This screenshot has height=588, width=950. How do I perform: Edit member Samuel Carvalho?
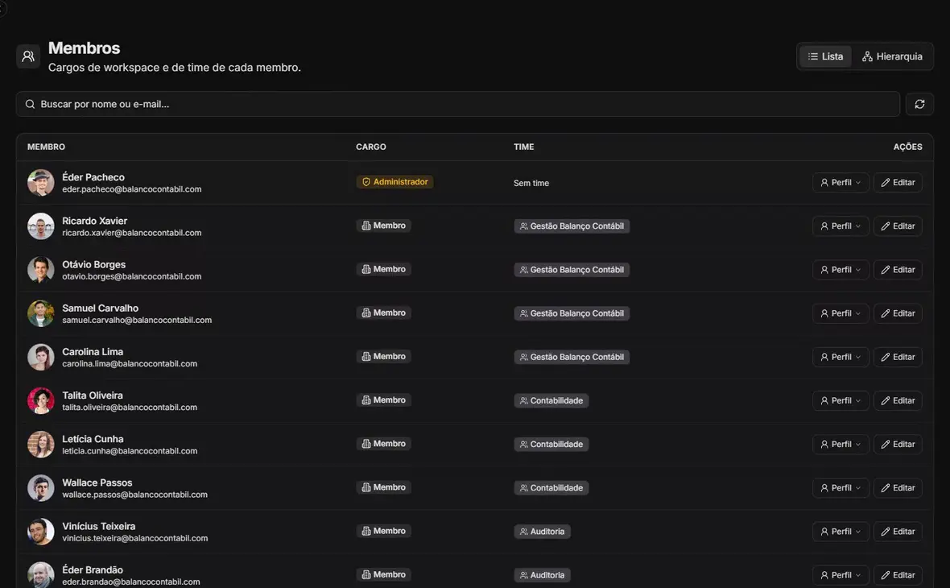[x=898, y=313]
